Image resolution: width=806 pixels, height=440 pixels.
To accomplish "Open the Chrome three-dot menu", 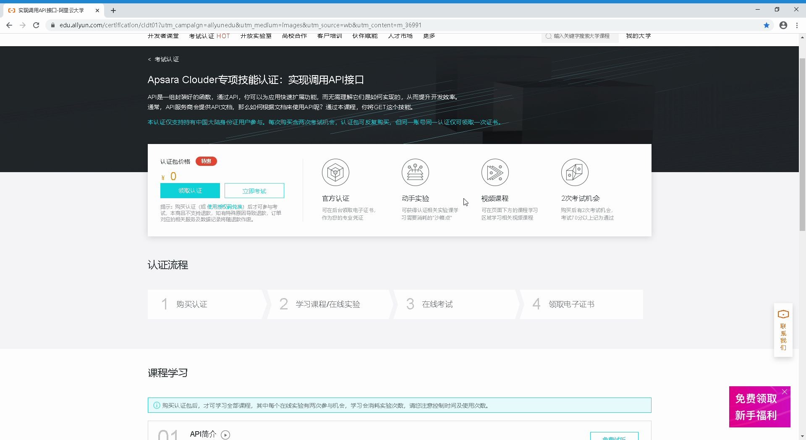I will coord(797,25).
